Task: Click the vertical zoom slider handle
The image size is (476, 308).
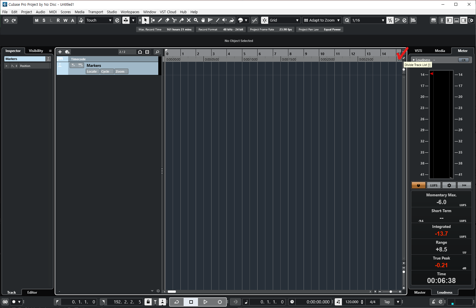Action: (404, 272)
